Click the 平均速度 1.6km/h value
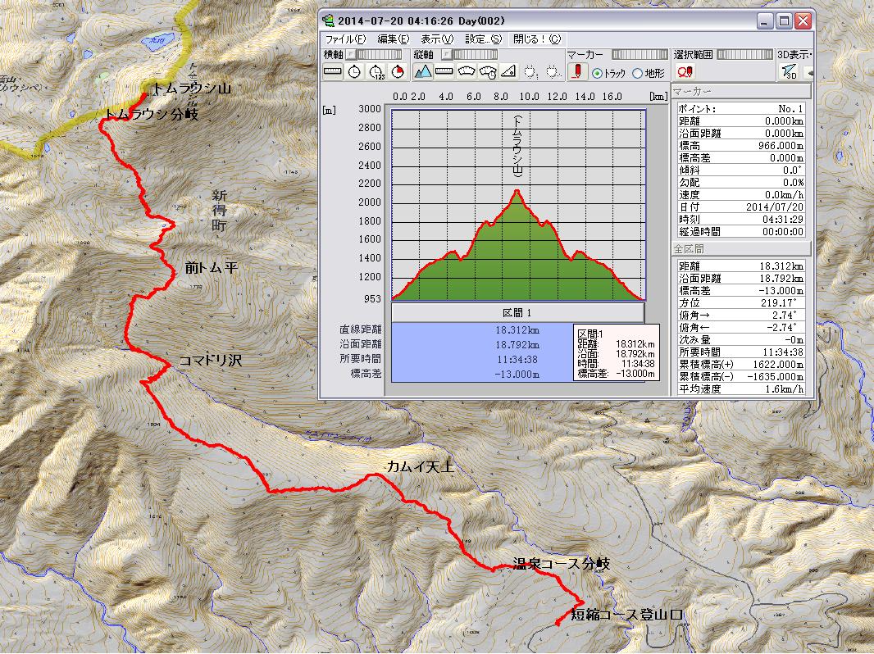Screen dimensions: 874x654 (x=785, y=388)
